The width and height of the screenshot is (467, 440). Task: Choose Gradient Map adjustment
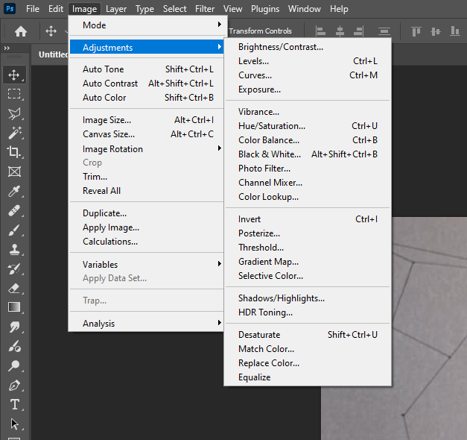click(308, 262)
